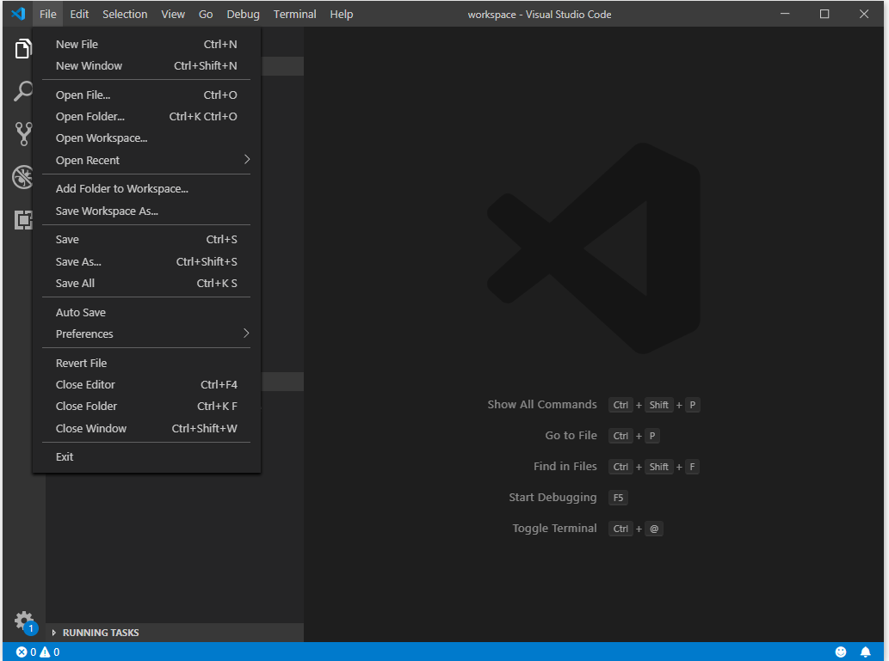This screenshot has width=889, height=661.
Task: Open the Debug view in the activity bar
Action: tap(23, 176)
